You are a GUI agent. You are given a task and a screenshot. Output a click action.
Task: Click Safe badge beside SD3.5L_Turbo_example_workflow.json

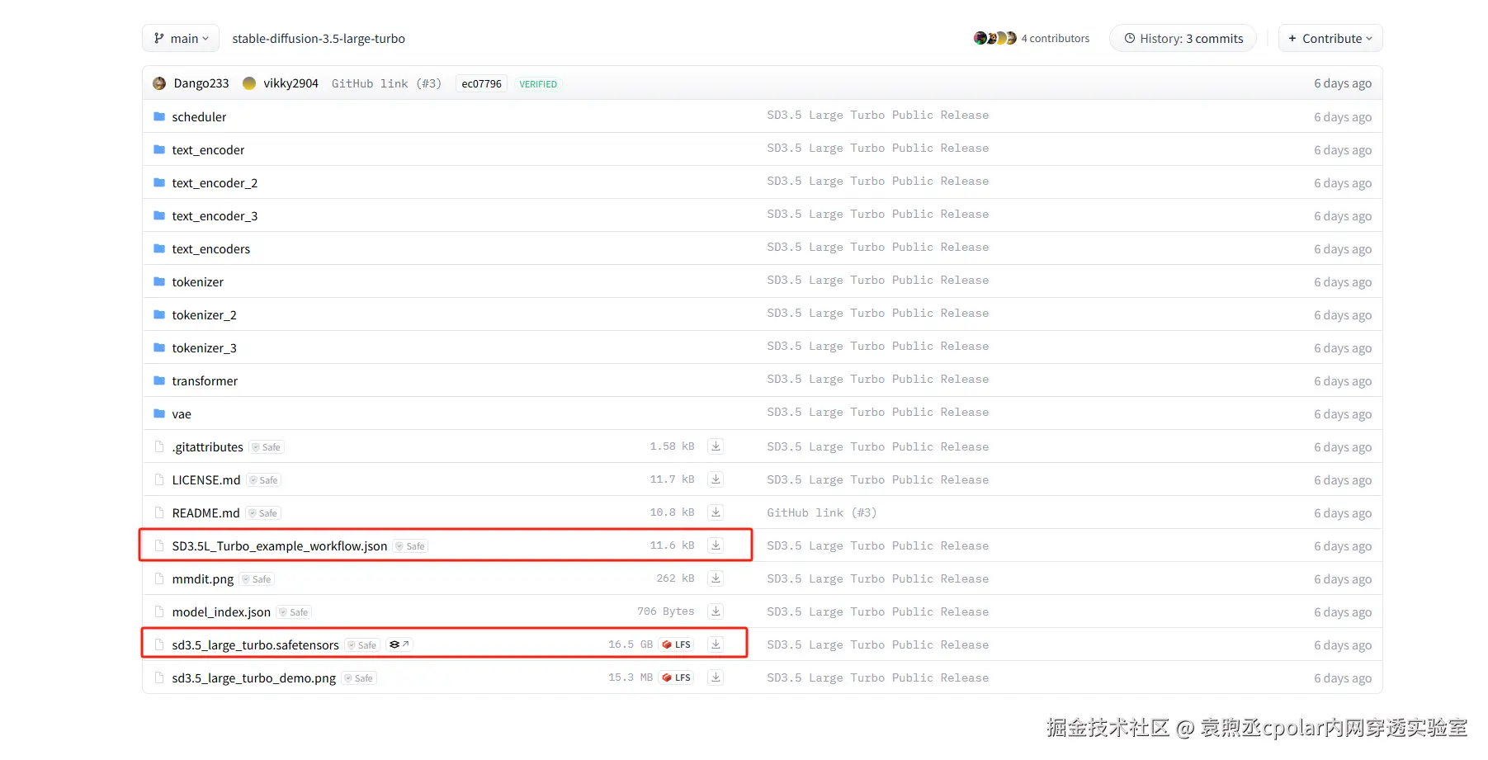[410, 546]
